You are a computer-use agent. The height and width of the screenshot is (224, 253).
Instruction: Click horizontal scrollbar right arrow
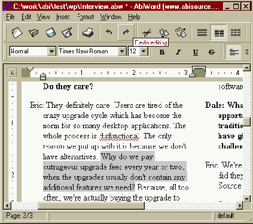coord(240,205)
